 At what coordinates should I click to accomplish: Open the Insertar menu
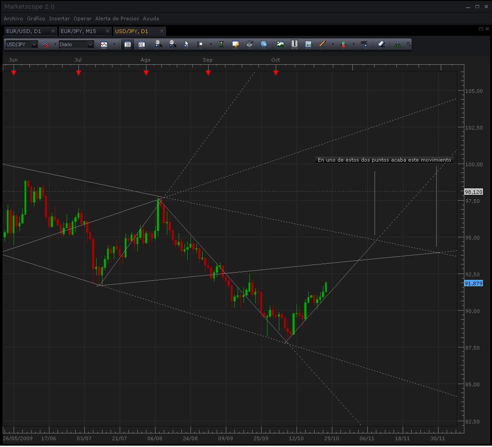point(59,19)
